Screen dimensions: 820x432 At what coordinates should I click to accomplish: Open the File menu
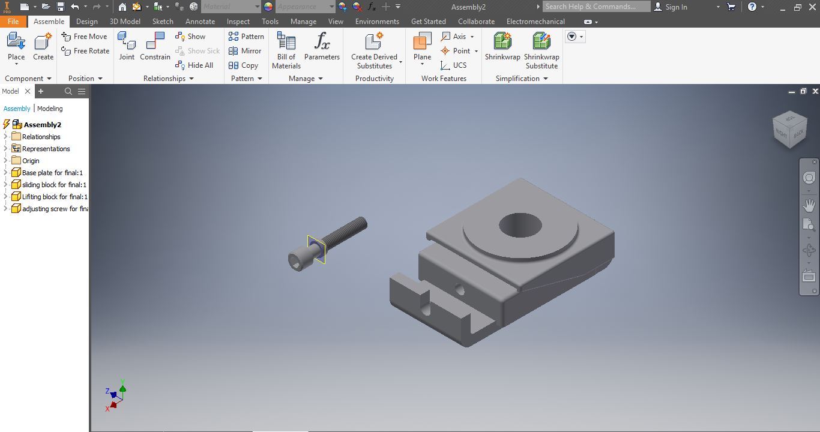tap(13, 22)
